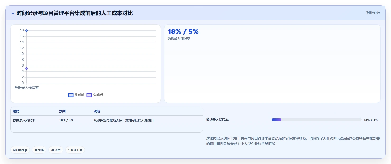Select the 表格 tag

coord(39,150)
